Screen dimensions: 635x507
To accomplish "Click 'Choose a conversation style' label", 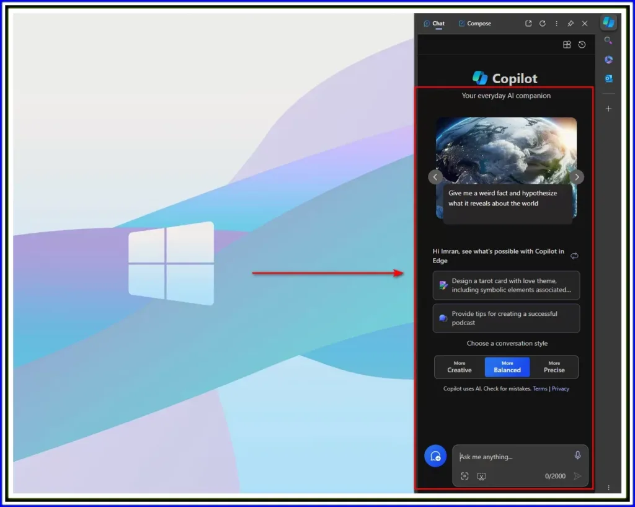I will 507,343.
